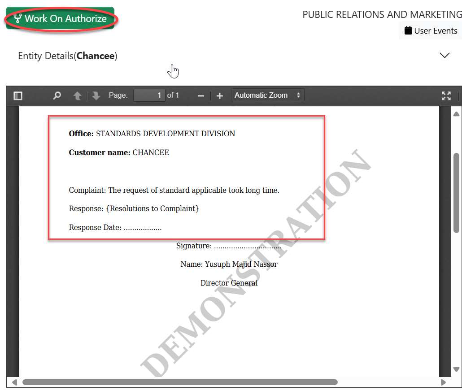
Task: Click the vertical scrollbar down arrow
Action: click(x=457, y=369)
